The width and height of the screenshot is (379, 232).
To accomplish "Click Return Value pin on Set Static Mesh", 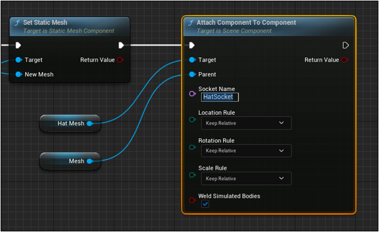I will (x=120, y=60).
